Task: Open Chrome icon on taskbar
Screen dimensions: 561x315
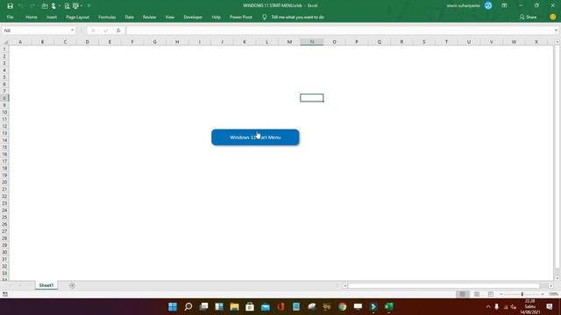Action: point(343,307)
